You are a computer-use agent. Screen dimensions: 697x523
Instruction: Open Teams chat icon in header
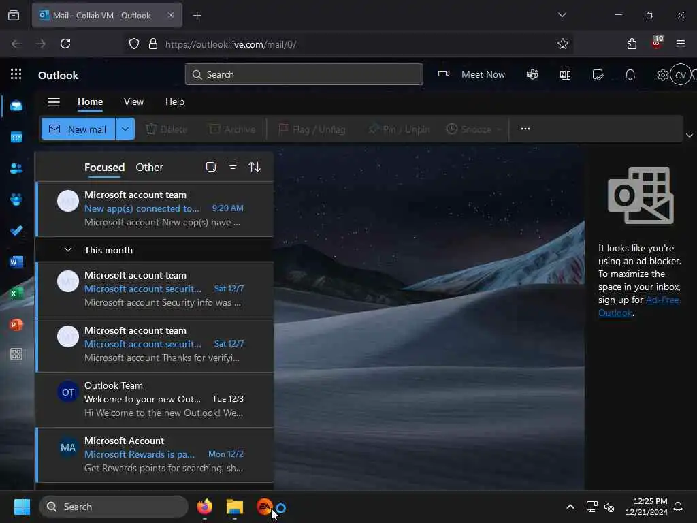(x=532, y=74)
